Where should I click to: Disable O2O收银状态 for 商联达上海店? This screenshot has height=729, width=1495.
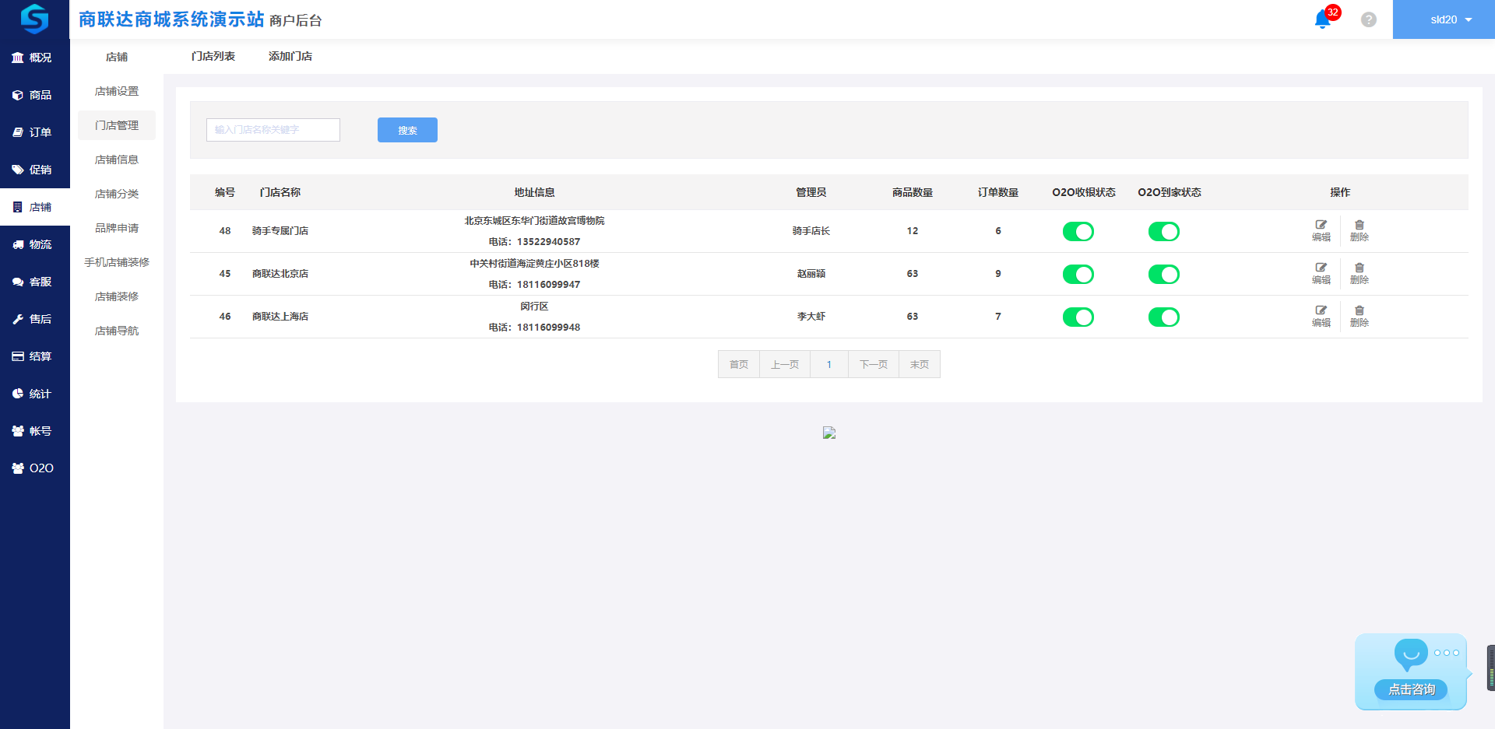[1078, 317]
